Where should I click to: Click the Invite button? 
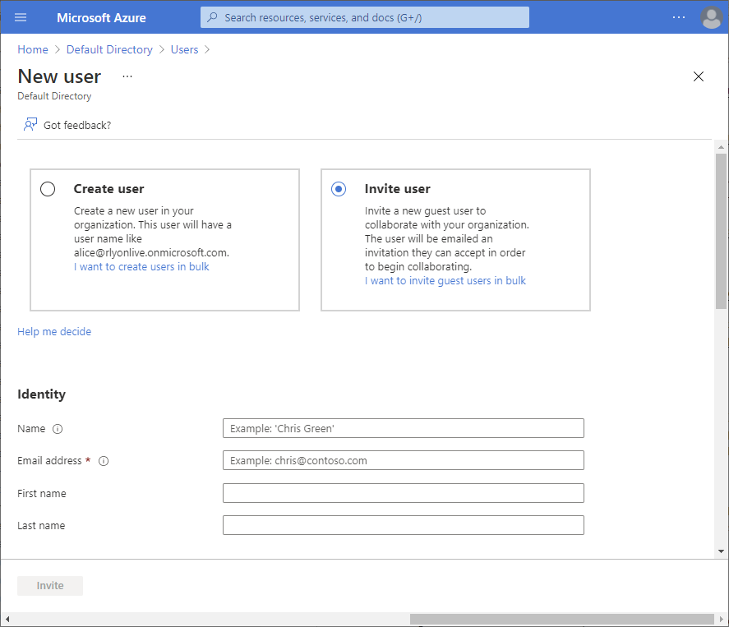[50, 586]
